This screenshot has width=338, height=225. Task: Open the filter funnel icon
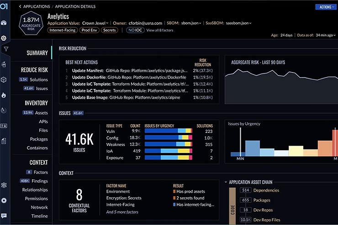pos(5,49)
